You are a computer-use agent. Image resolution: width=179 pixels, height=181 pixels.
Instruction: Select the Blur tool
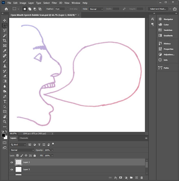tap(5, 86)
